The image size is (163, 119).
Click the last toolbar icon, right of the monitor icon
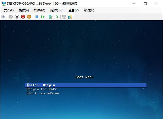[x=70, y=17]
